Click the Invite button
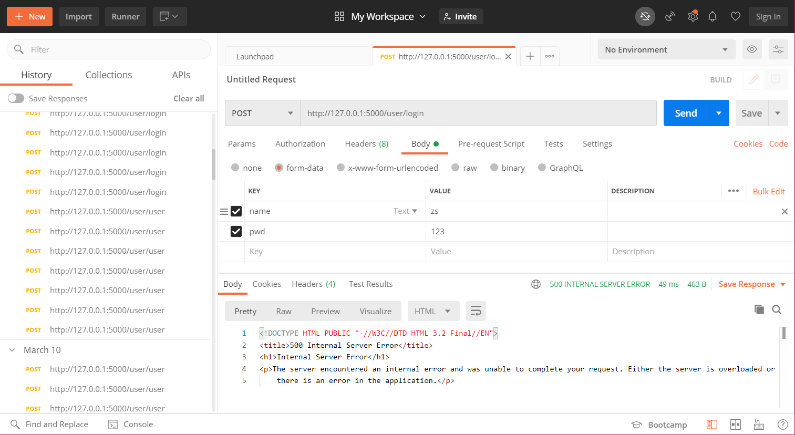This screenshot has width=795, height=435. pyautogui.click(x=461, y=16)
